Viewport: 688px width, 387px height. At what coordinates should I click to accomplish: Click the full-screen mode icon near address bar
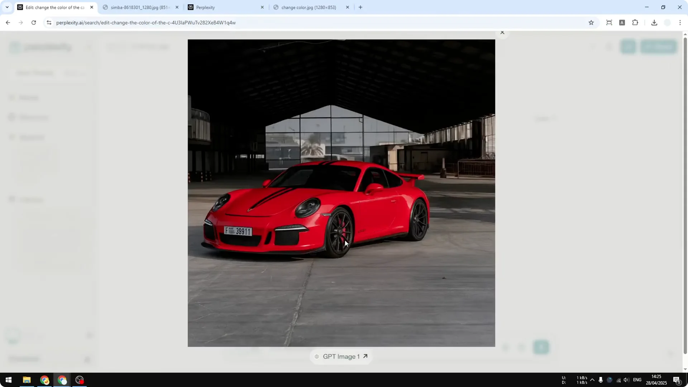pyautogui.click(x=609, y=23)
